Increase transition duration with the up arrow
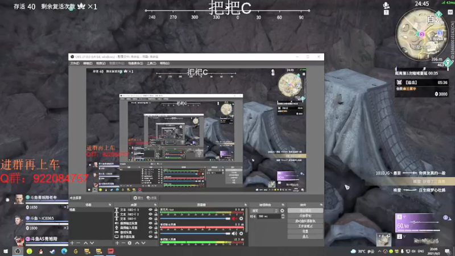The image size is (455, 256). click(283, 215)
